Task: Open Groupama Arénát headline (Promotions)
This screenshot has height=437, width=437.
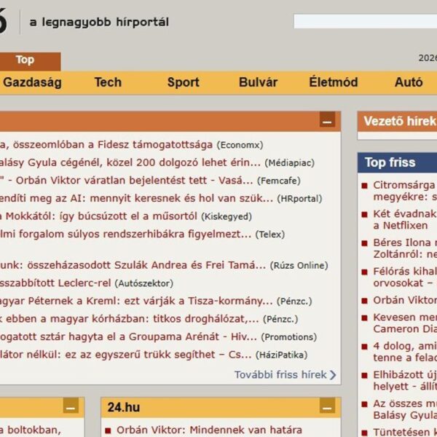Action: coord(128,336)
